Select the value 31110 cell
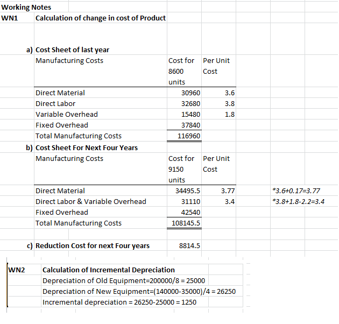The height and width of the screenshot is (324, 339). click(x=190, y=202)
